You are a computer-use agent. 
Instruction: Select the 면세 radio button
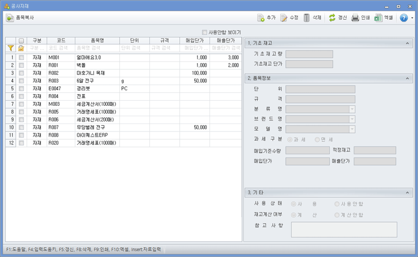(x=317, y=140)
